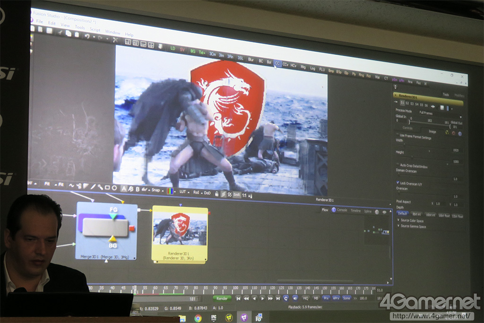
Task: Open Process Mode Full Frames dropdown
Action: (440, 114)
